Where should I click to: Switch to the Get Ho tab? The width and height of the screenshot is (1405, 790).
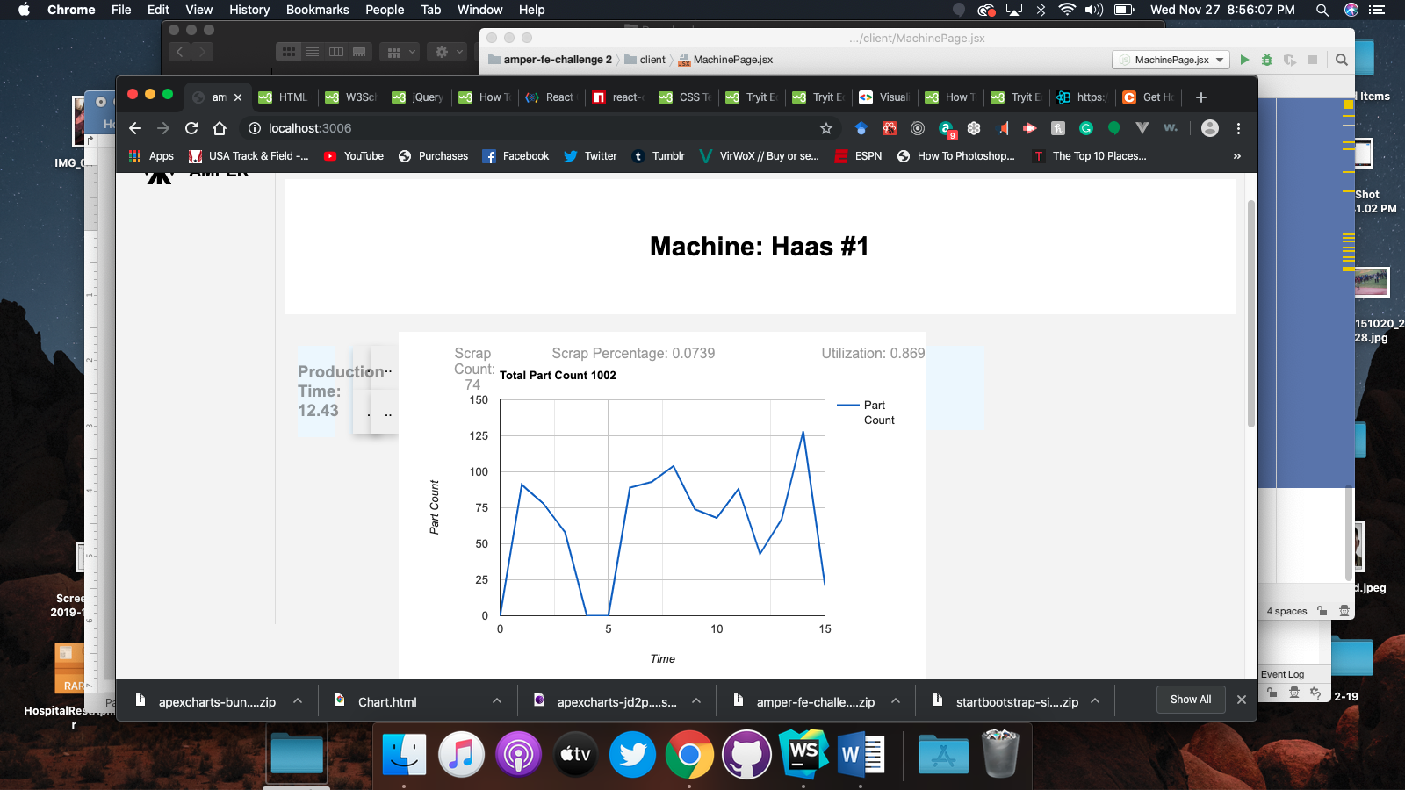coord(1149,97)
